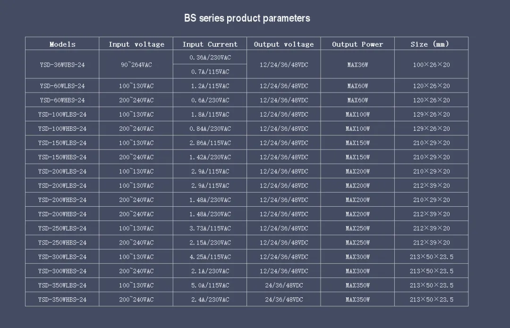Viewport: 510px width, 328px height.
Task: Click the MAX150W cell in YSD-150WLBS-24 row
Action: 357,143
